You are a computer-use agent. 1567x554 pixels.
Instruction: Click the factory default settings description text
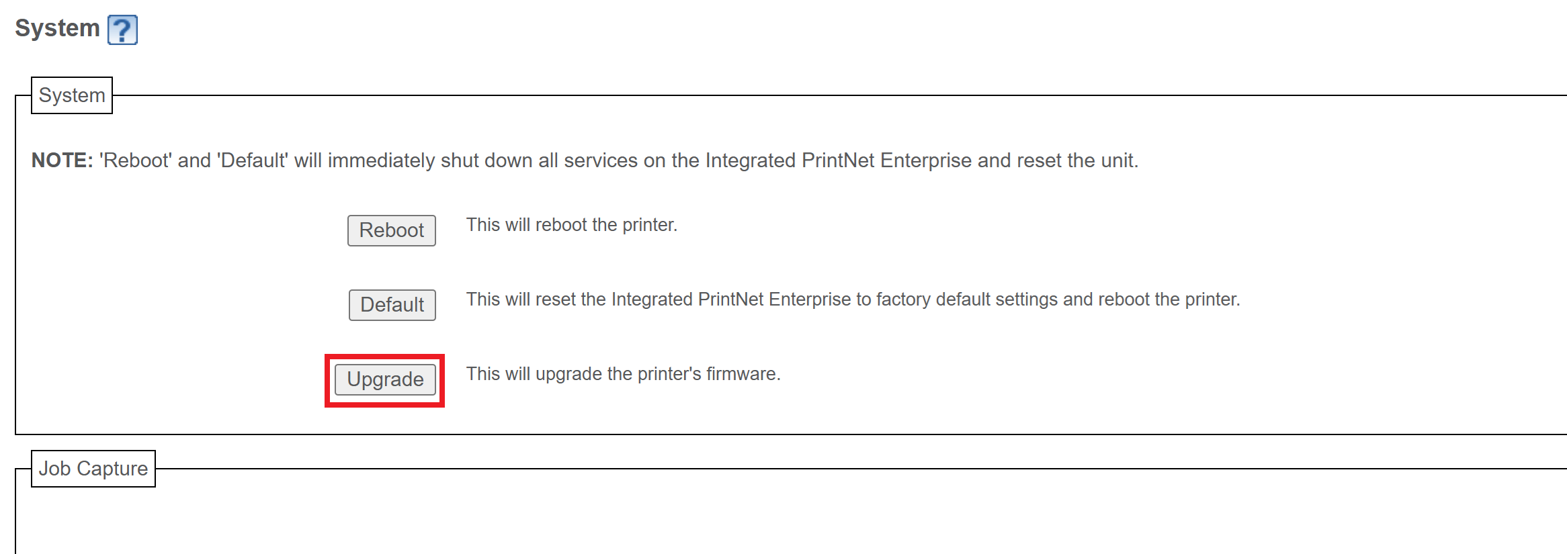(x=853, y=299)
